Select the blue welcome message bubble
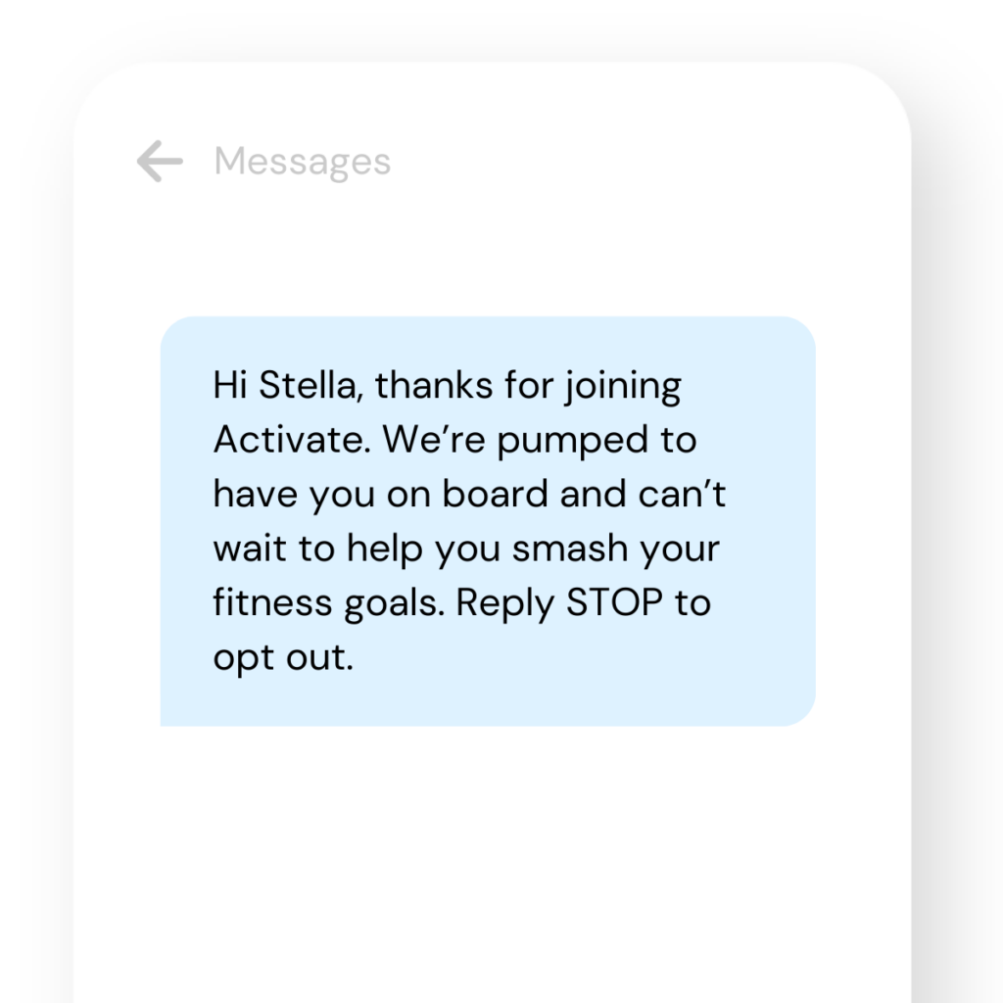This screenshot has height=1003, width=1003. 488,521
